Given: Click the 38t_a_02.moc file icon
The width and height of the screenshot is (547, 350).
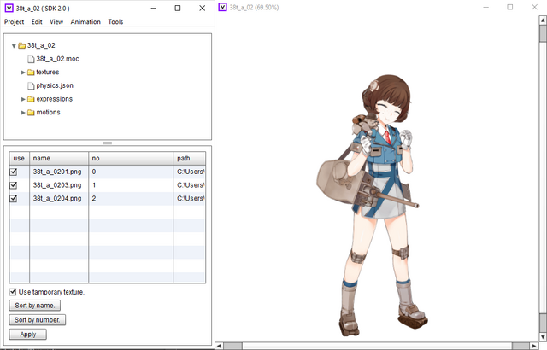Looking at the screenshot, I should [31, 59].
